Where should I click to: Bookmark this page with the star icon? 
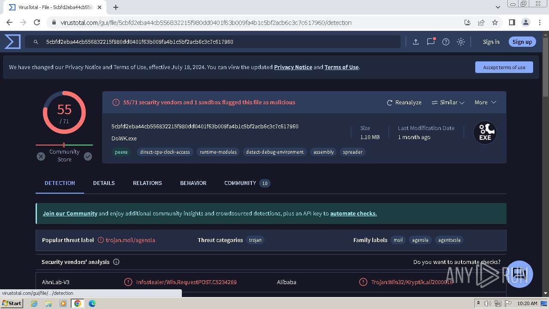pos(495,22)
